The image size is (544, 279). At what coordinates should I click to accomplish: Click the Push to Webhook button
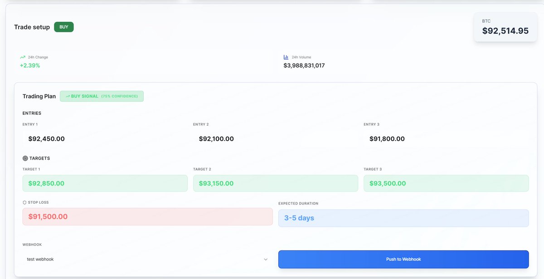click(403, 259)
